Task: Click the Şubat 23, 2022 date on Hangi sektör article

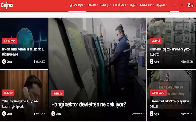Action: tap(138, 113)
